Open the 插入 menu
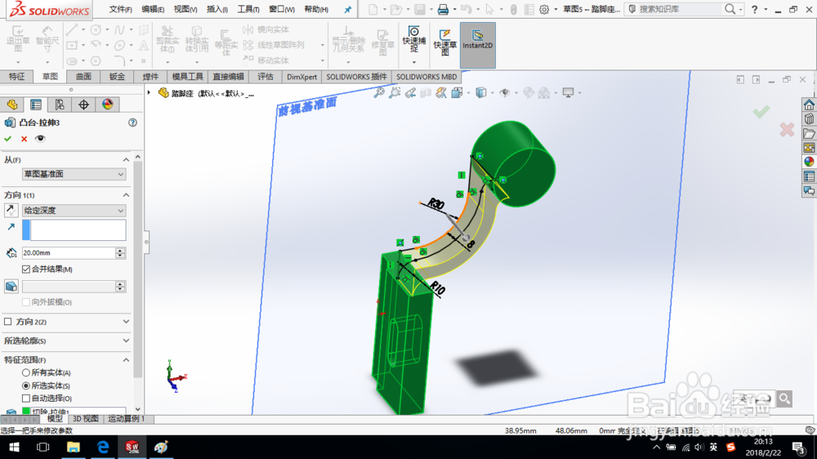 pos(217,9)
